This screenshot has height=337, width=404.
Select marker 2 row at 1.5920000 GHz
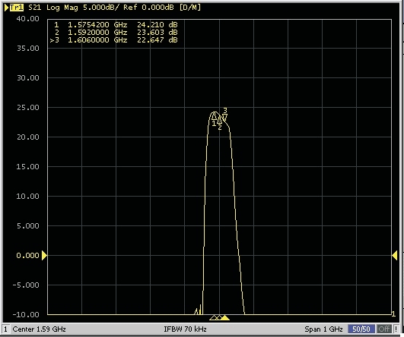[x=116, y=33]
